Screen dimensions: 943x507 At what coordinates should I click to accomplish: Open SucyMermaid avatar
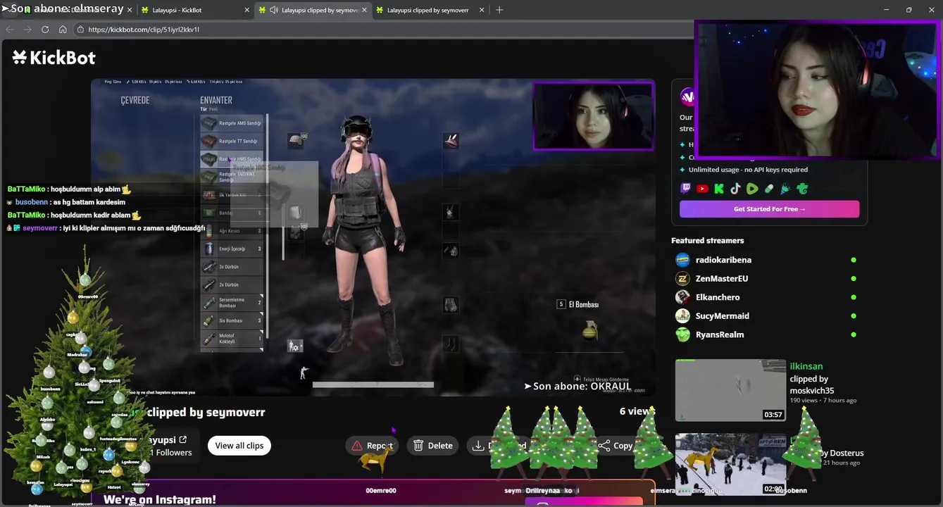[682, 316]
